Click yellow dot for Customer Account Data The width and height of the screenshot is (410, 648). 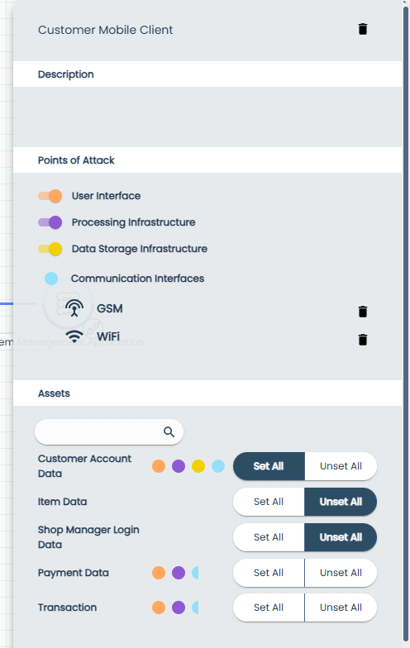tap(198, 466)
